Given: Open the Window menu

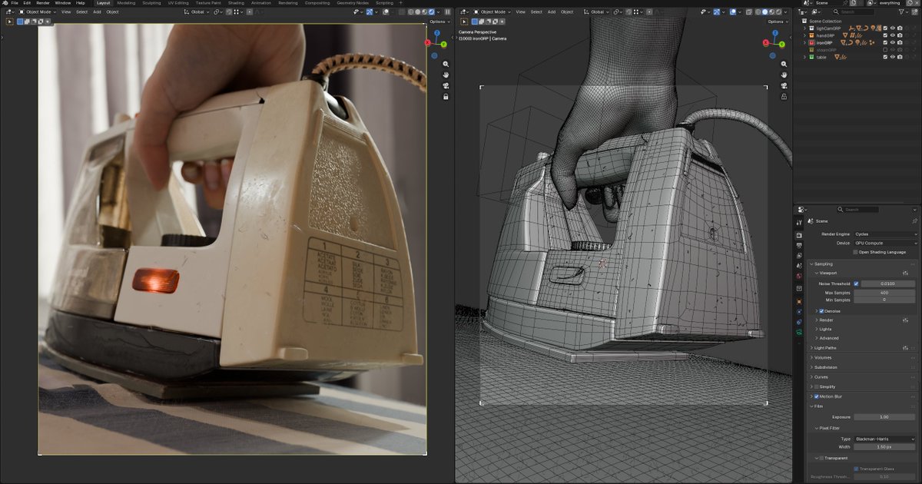Looking at the screenshot, I should (63, 3).
